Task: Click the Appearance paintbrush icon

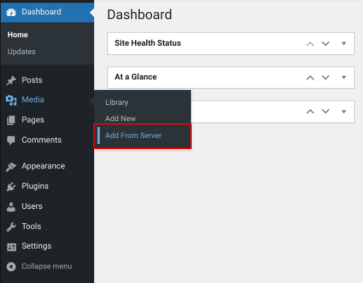Action: tap(11, 166)
